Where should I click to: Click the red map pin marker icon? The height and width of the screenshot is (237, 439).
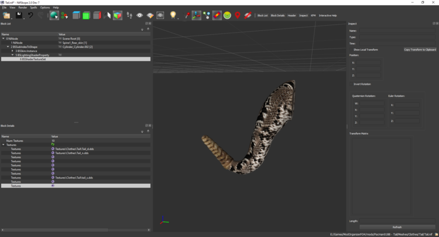(238, 15)
